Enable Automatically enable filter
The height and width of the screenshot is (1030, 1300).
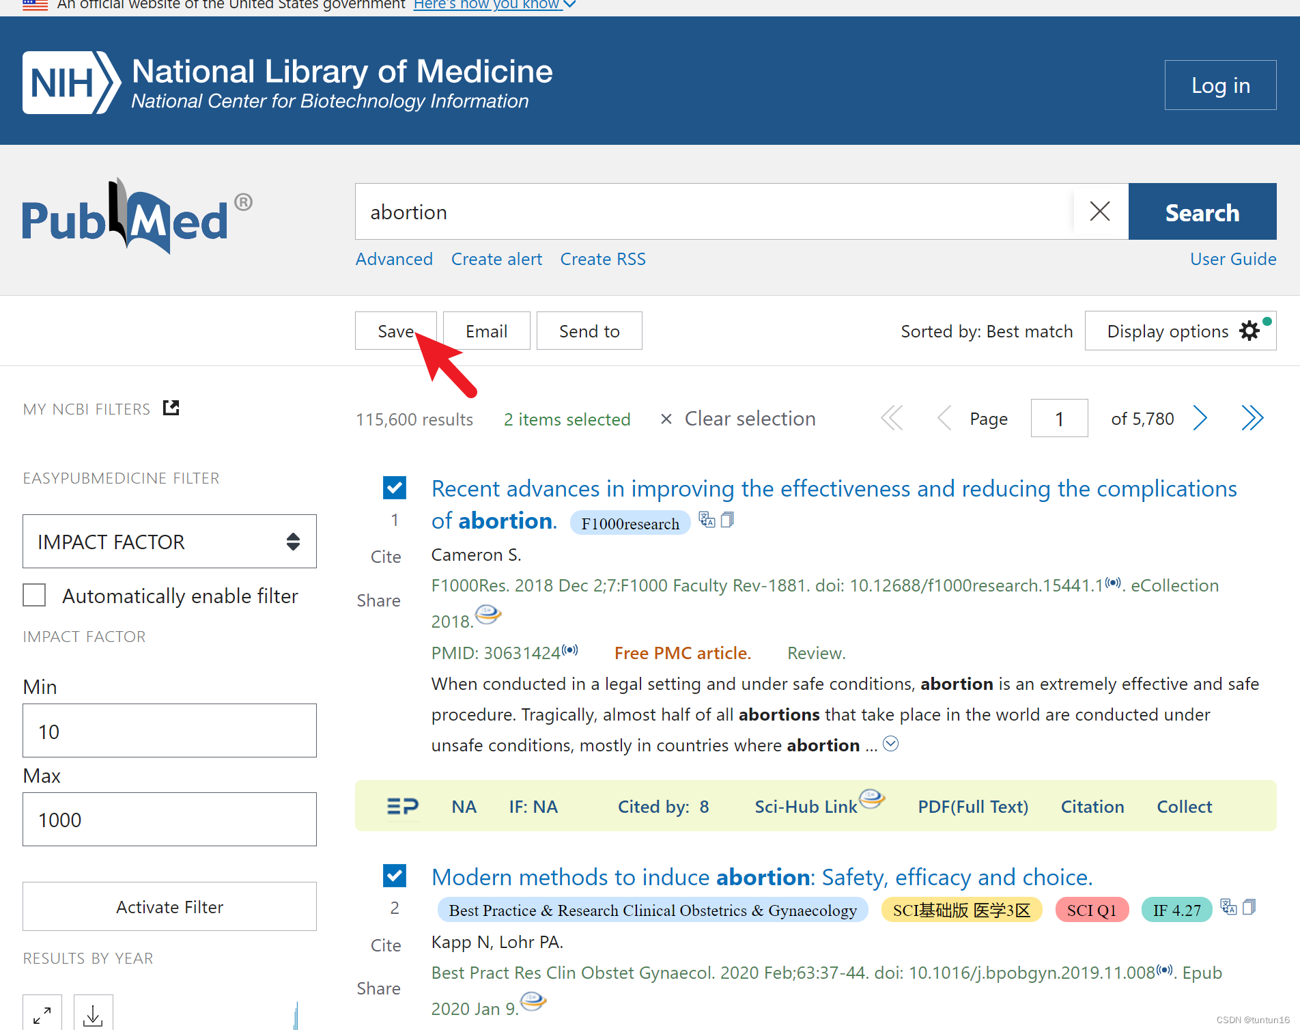[x=34, y=595]
